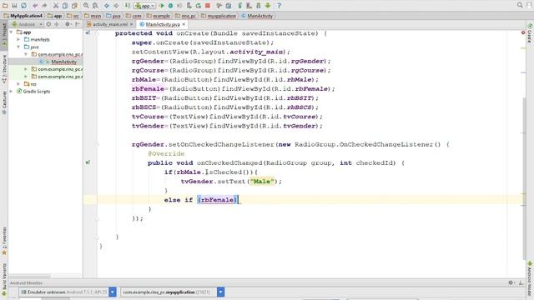Image resolution: width=534 pixels, height=300 pixels.
Task: Click the Rerun icon in toolbar
Action: [x=199, y=6]
